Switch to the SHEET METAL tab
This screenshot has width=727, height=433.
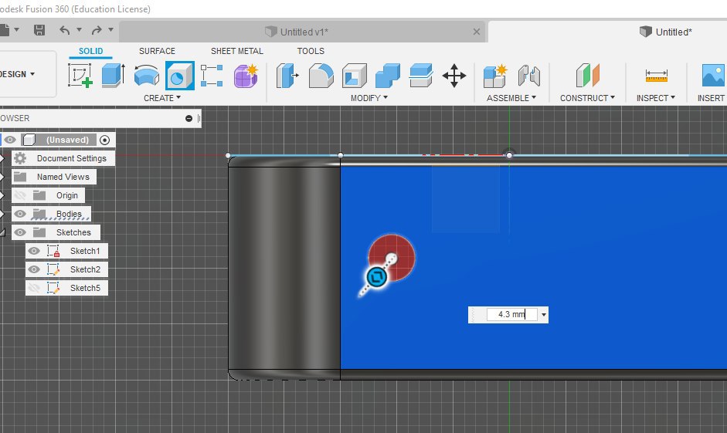[x=237, y=51]
